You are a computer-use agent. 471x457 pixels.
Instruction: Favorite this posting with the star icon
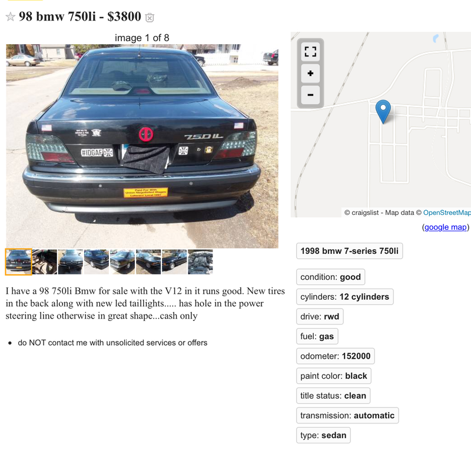click(11, 16)
